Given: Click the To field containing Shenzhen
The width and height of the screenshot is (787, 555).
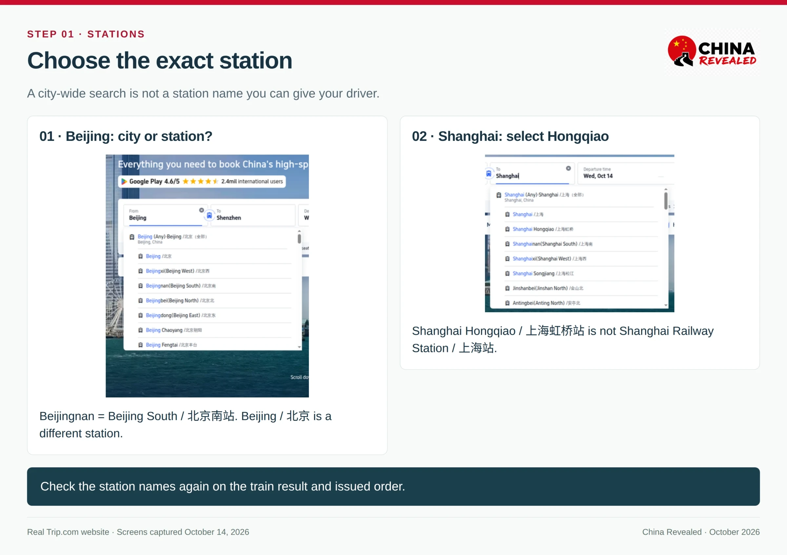Looking at the screenshot, I should tap(253, 215).
